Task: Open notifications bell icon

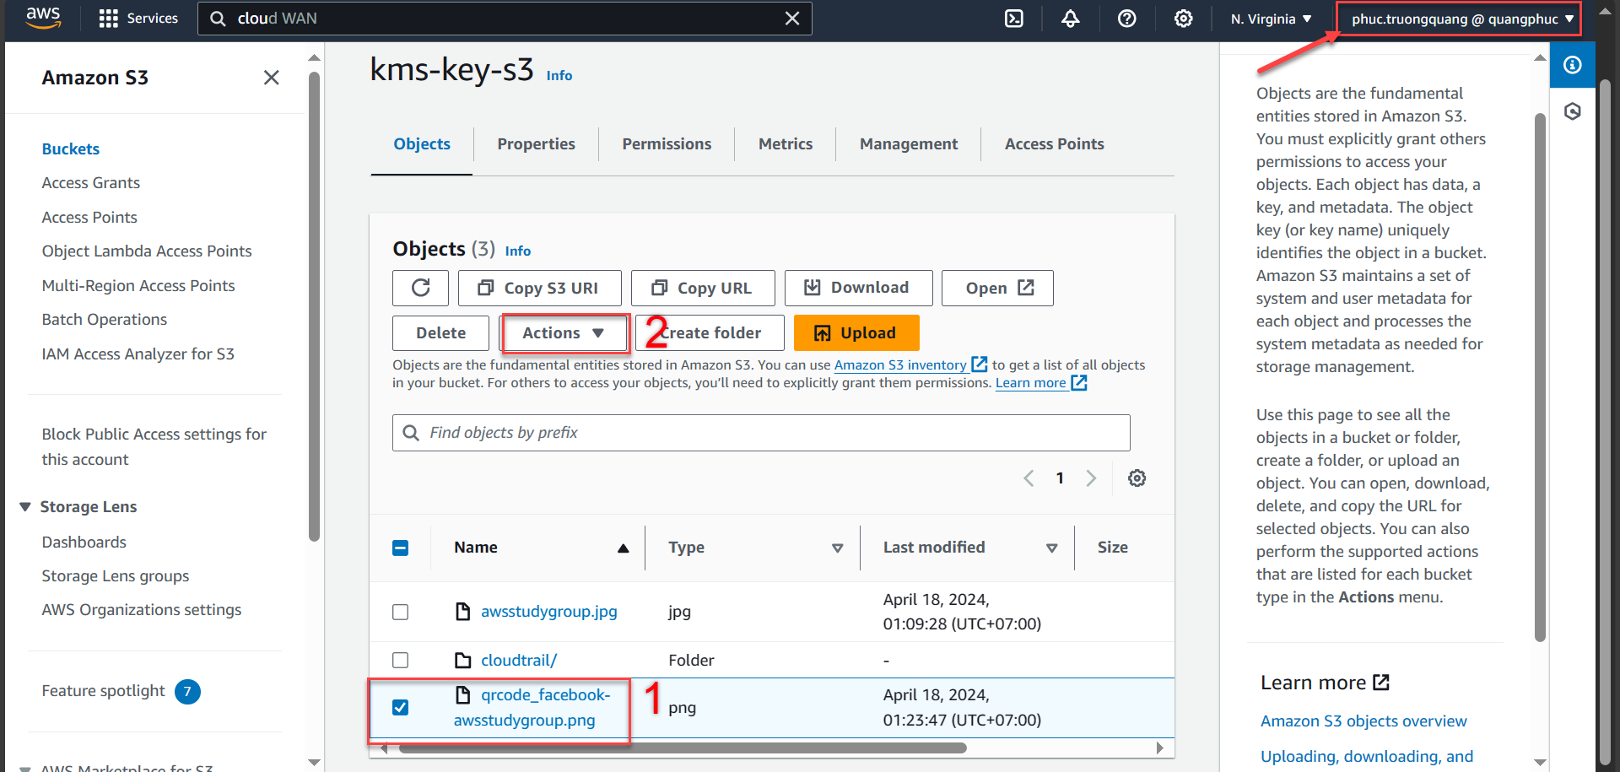Action: pos(1071,19)
